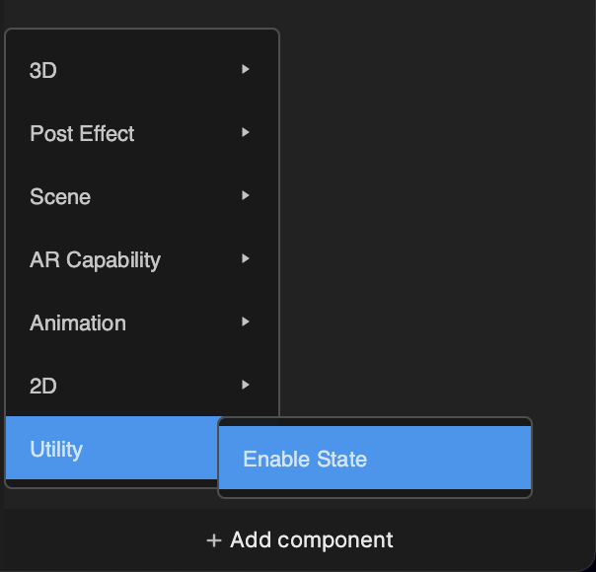Click the plus icon beside Add component
Image resolution: width=596 pixels, height=572 pixels.
[214, 540]
